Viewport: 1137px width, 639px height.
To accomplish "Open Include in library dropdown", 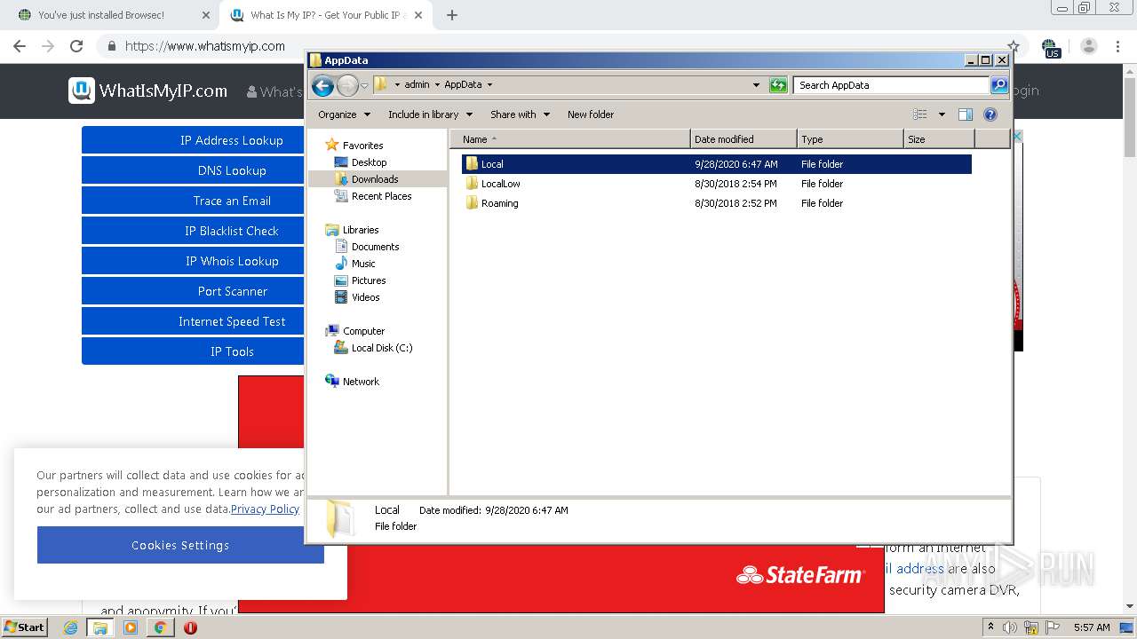I will [x=430, y=114].
